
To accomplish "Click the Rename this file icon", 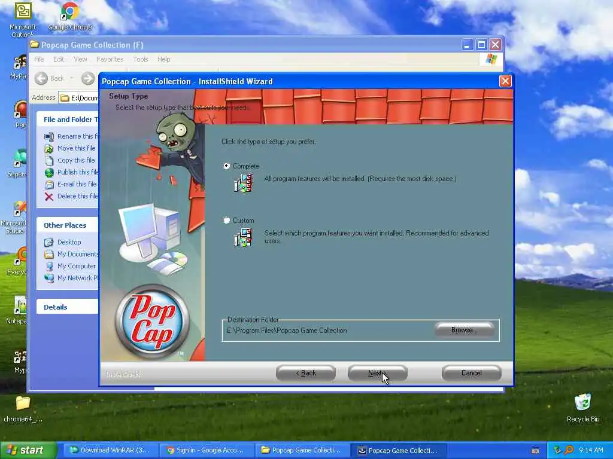I will click(x=49, y=137).
